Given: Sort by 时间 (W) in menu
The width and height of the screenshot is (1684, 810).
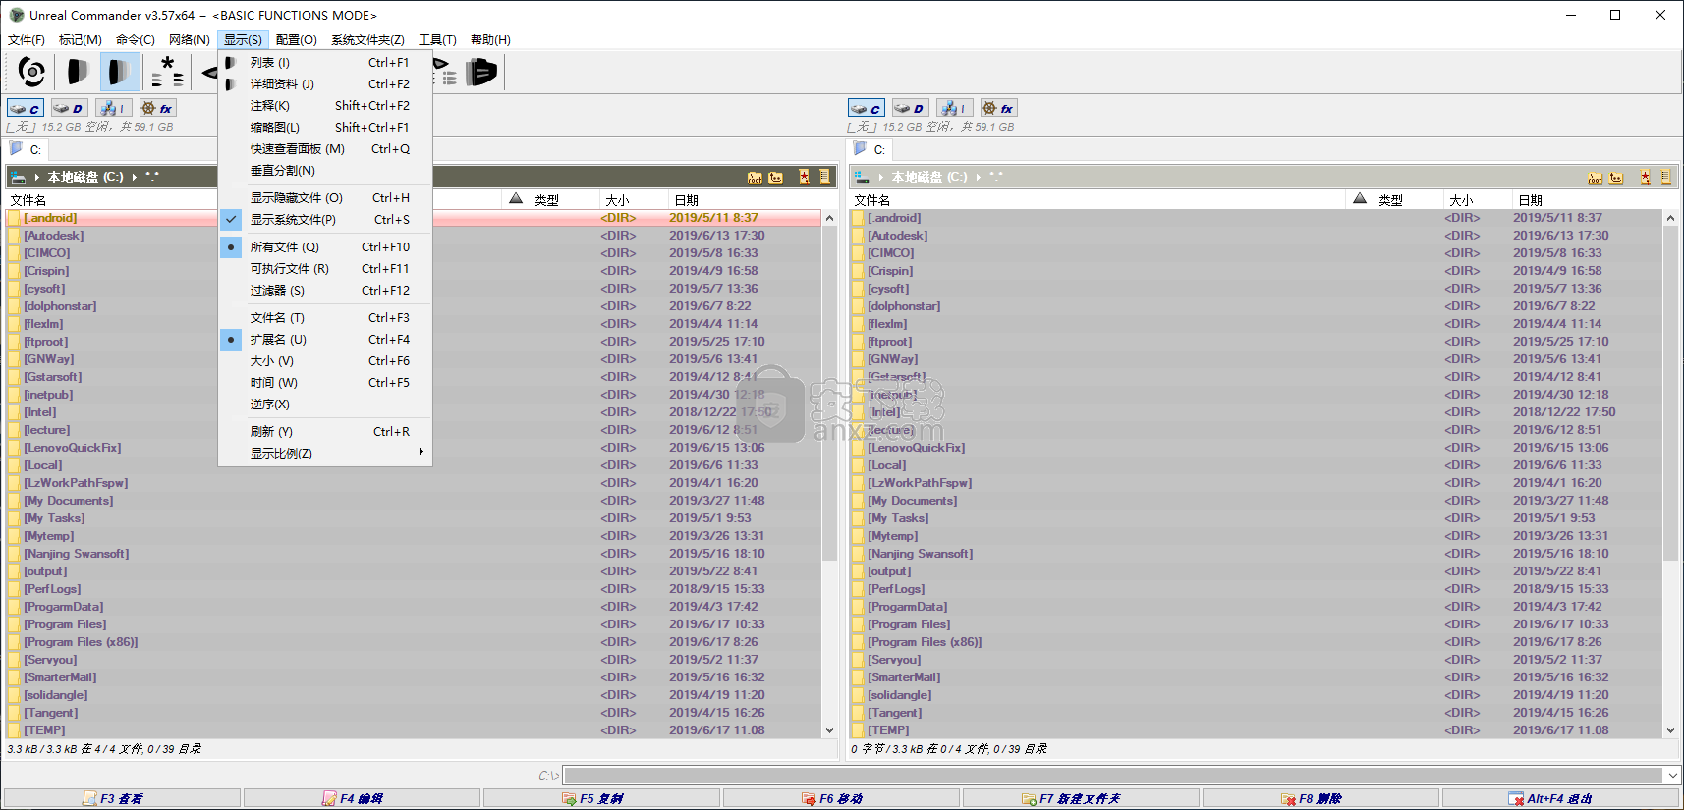Looking at the screenshot, I should click(x=325, y=383).
